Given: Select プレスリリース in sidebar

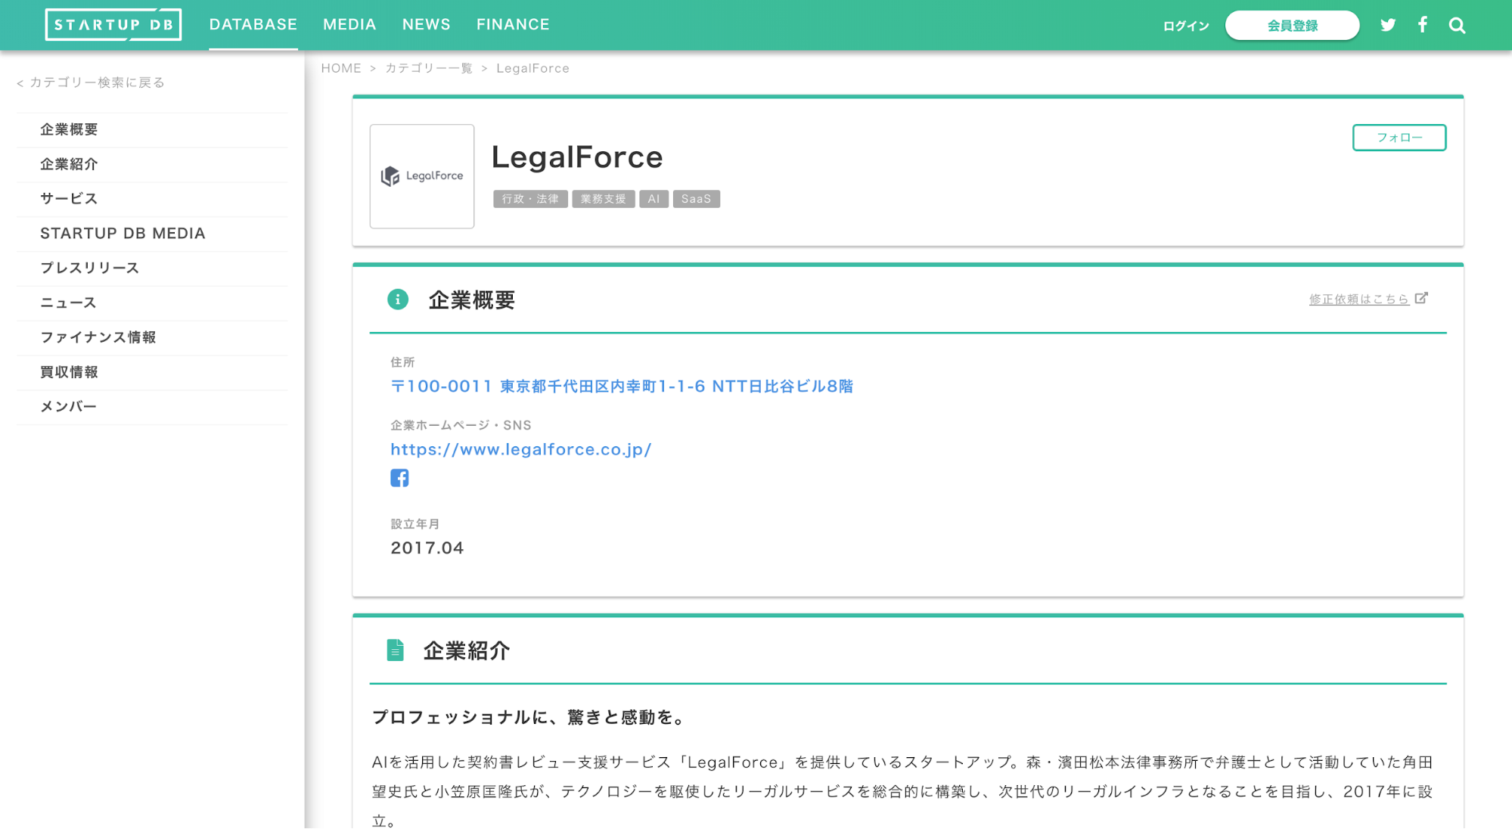Looking at the screenshot, I should coord(89,268).
